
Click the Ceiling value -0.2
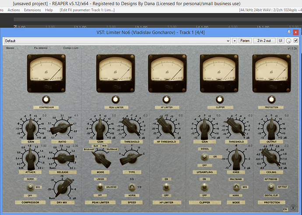(286, 146)
